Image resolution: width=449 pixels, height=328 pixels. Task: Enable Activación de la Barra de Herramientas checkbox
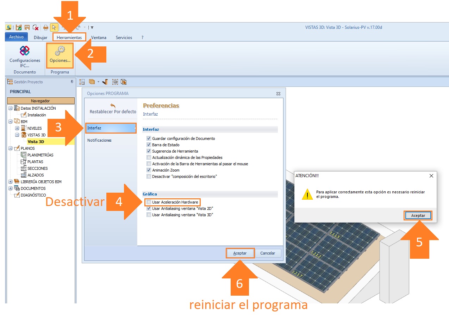[149, 164]
